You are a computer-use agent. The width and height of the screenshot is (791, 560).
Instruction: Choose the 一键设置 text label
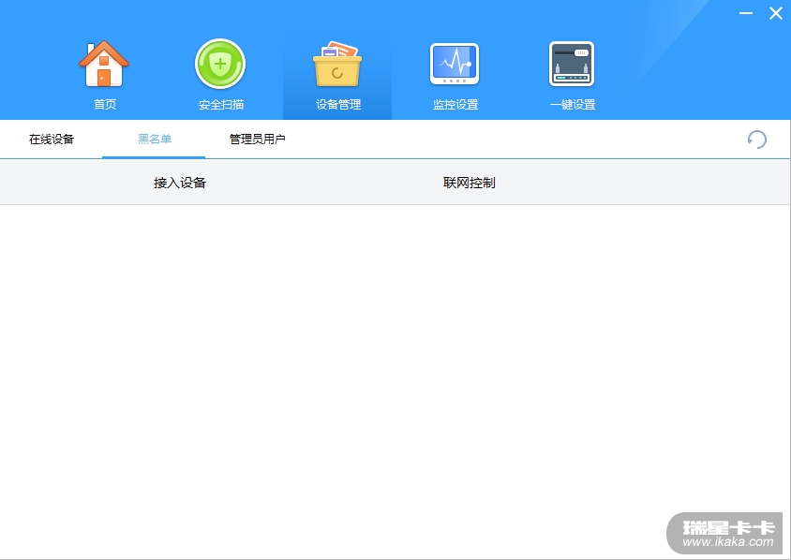point(573,104)
